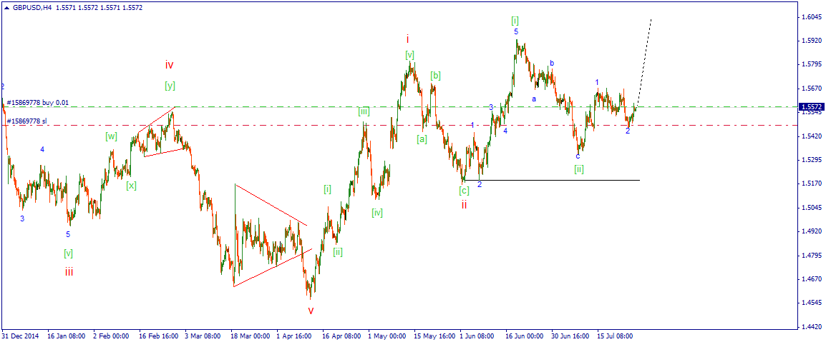Screen dimensions: 826x342
Task: Select the blue '5' above green [v]
Action: point(68,234)
